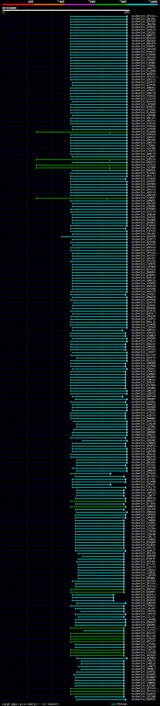Select hit label UniRef100_A9NX72
160x706 pixels.
click(143, 68)
